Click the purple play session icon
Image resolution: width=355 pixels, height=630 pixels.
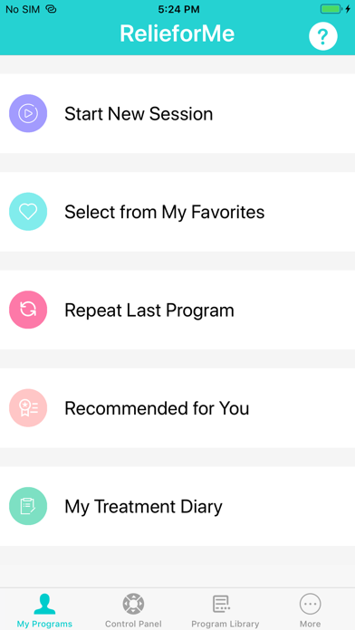28,113
